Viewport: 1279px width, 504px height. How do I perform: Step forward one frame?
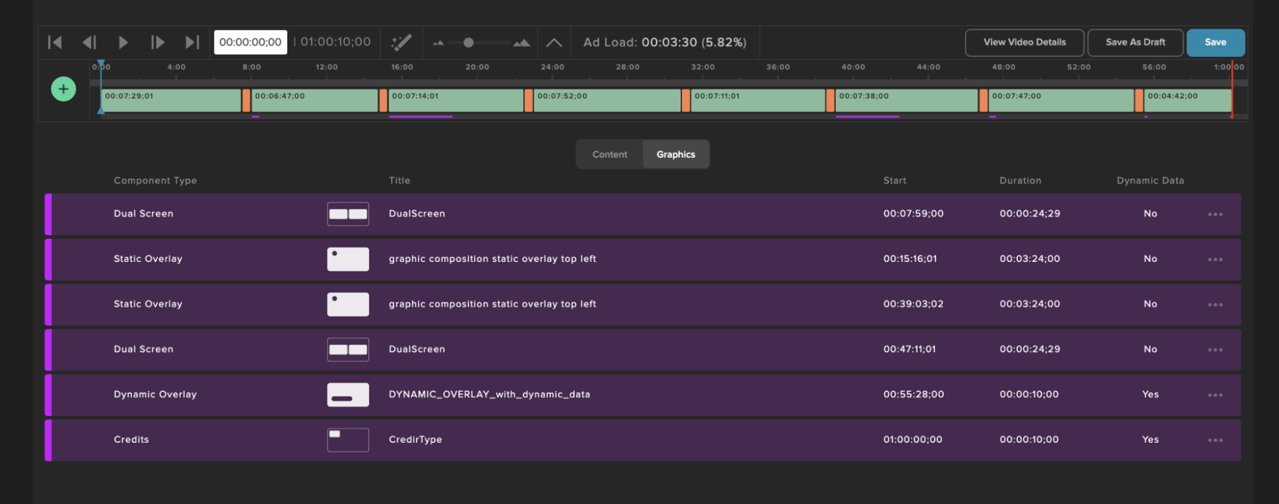(x=157, y=42)
